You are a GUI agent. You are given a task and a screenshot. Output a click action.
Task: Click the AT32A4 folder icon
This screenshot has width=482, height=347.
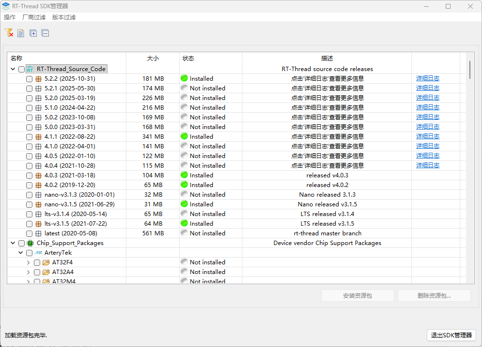(46, 272)
